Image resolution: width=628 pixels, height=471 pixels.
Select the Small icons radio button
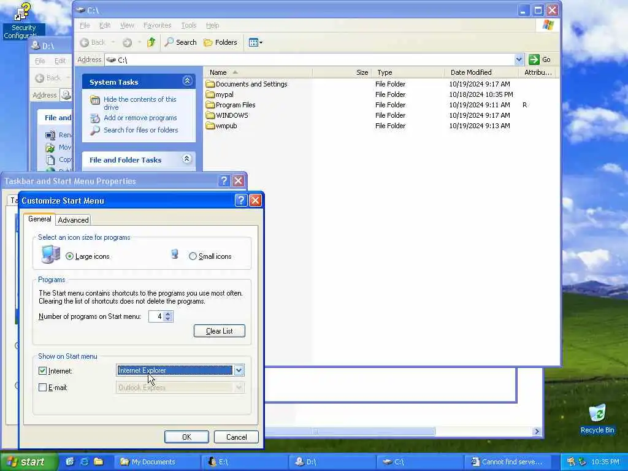(193, 256)
